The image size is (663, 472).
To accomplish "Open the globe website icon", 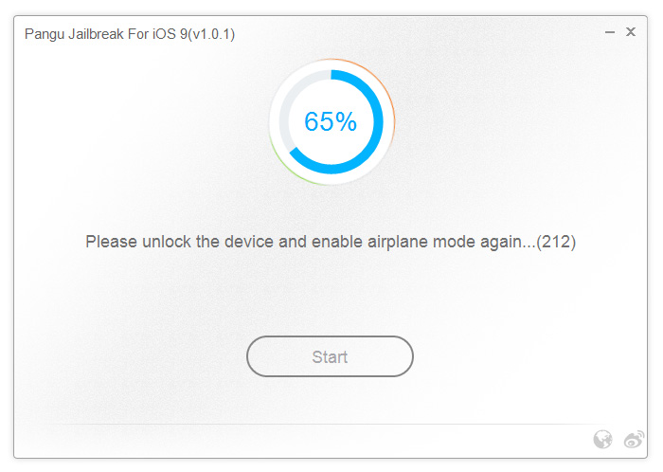I will tap(602, 439).
